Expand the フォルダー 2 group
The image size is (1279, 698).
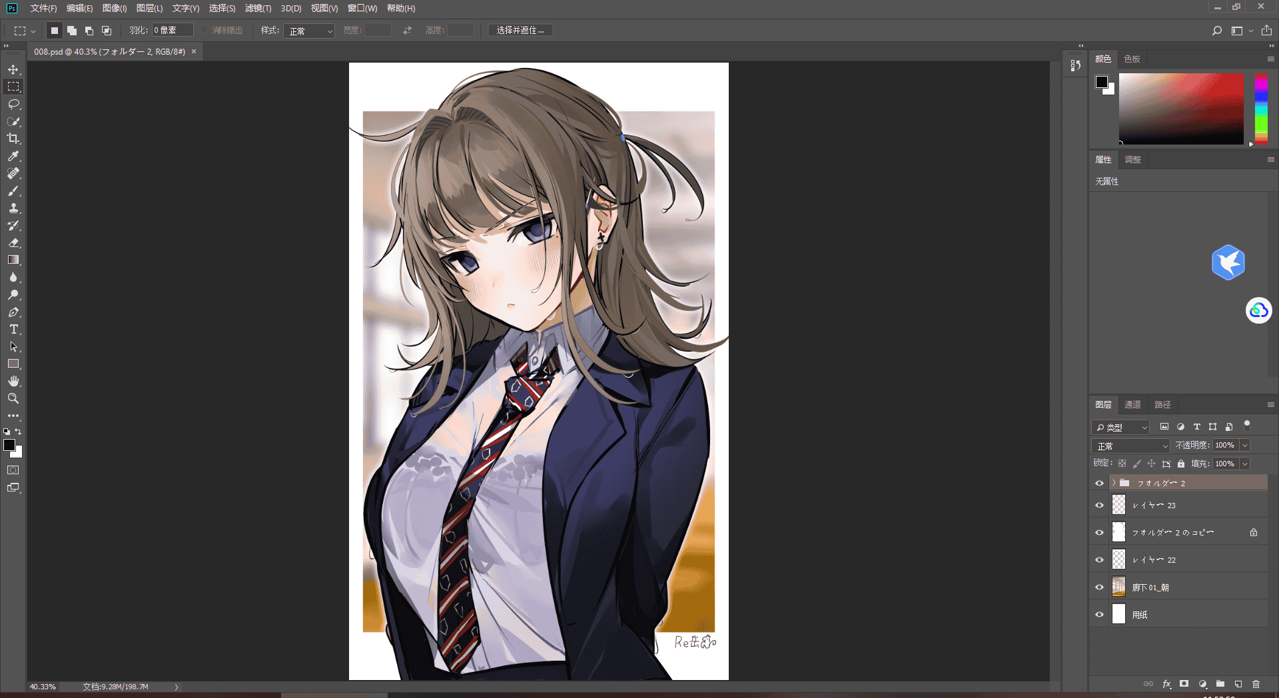click(x=1114, y=483)
